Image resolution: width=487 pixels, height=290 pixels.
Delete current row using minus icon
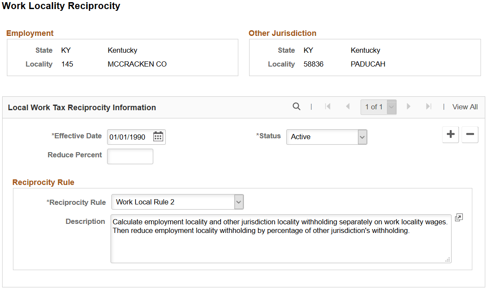[470, 134]
